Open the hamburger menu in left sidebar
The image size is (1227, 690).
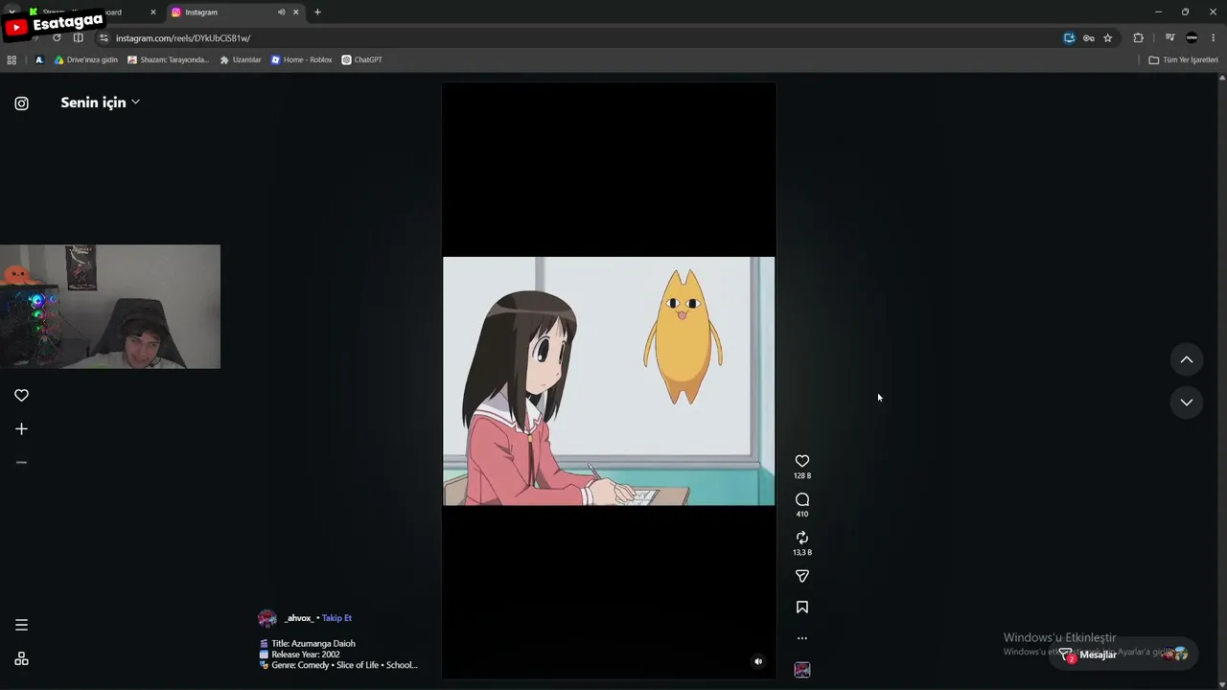(x=21, y=625)
